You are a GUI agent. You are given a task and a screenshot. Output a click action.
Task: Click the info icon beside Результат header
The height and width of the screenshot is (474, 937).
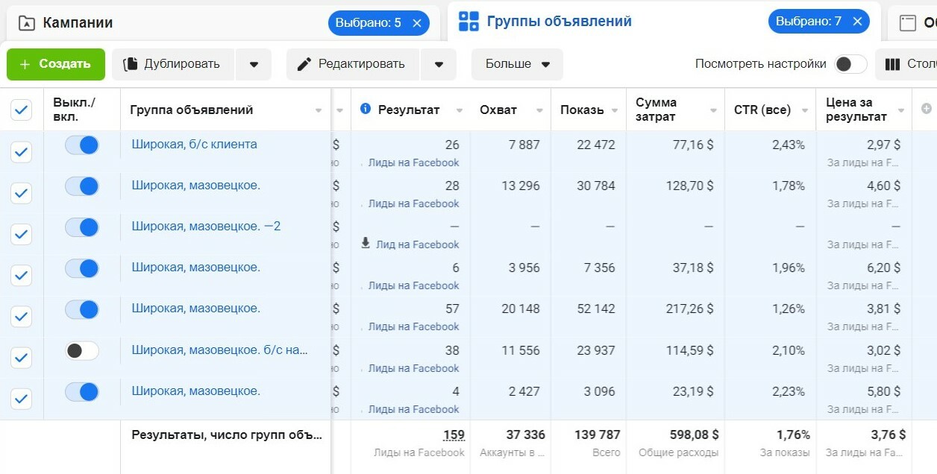pyautogui.click(x=366, y=109)
